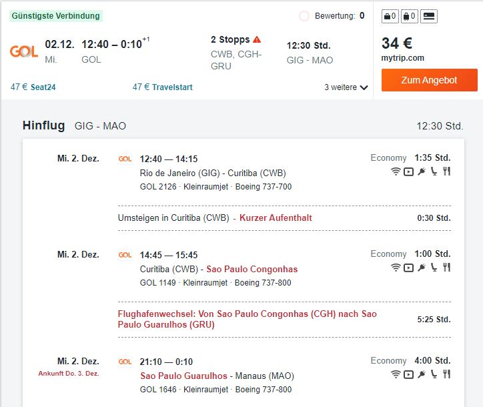Click the mytrip.com provider name

pyautogui.click(x=402, y=58)
